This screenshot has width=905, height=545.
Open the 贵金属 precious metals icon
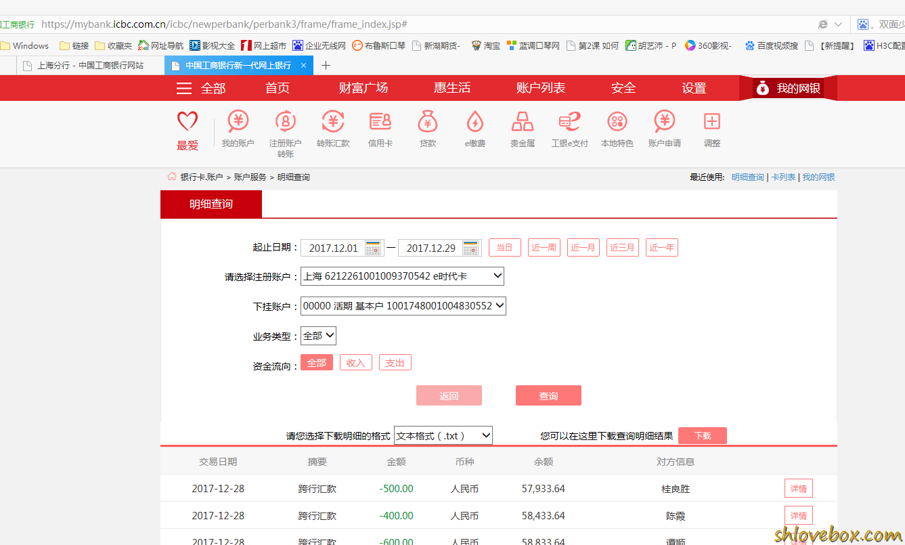[522, 122]
